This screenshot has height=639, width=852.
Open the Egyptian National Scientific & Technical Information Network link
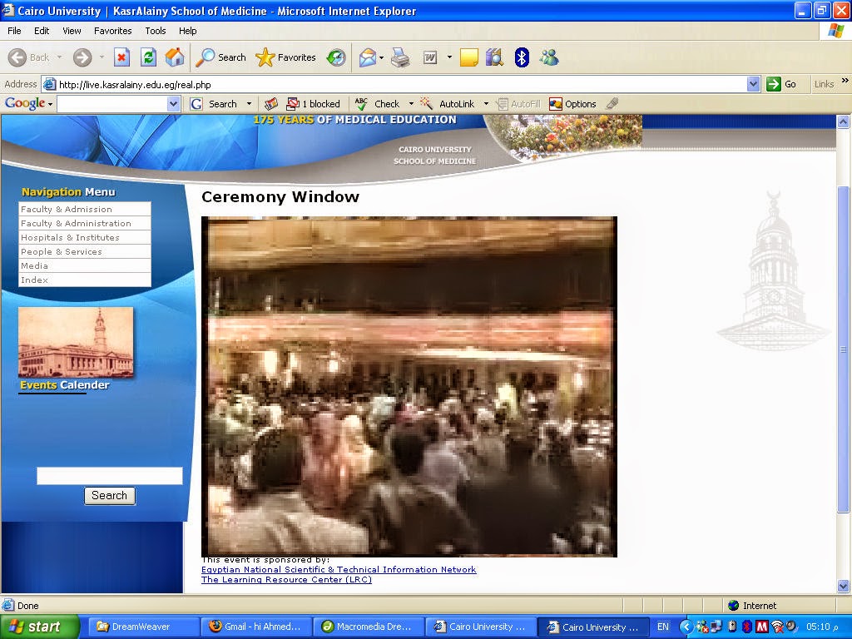339,569
